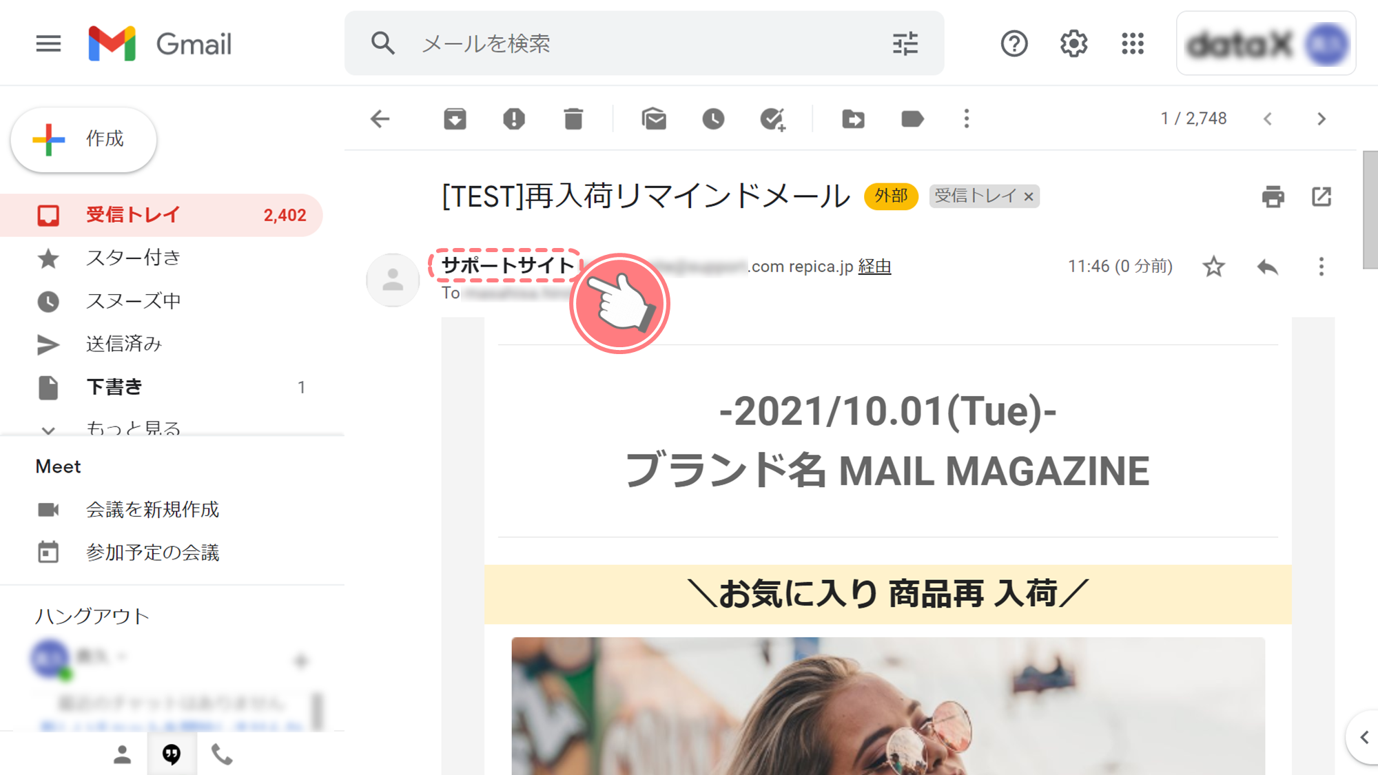Open search filter options icon

click(x=905, y=43)
